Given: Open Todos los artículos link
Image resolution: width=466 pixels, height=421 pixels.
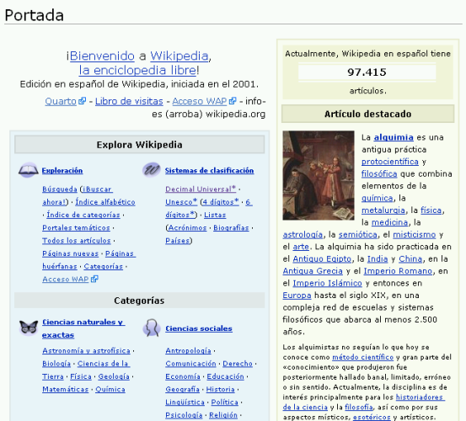Looking at the screenshot, I should 77,241.
